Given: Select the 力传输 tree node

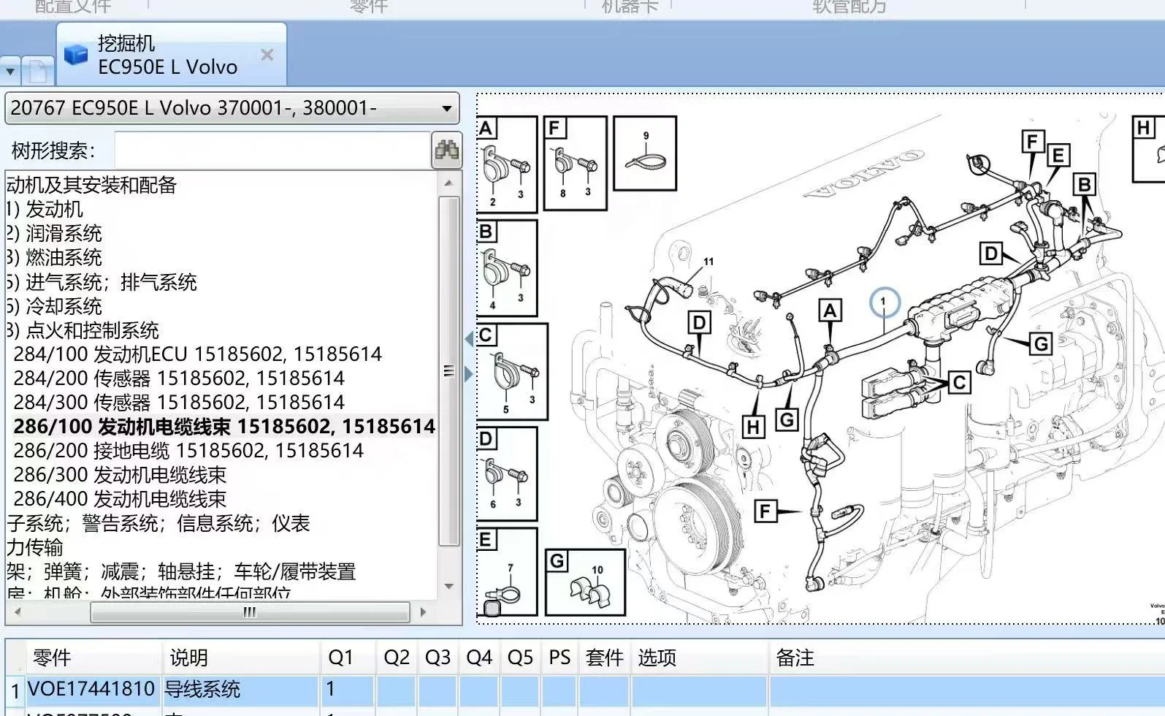Looking at the screenshot, I should click(x=35, y=547).
